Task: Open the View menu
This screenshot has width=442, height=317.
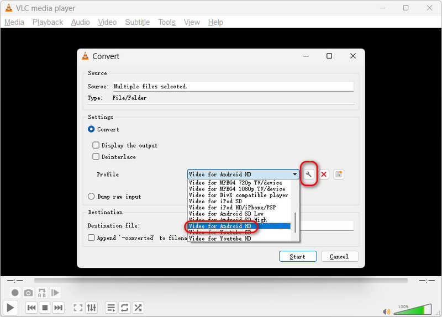Action: (x=192, y=22)
